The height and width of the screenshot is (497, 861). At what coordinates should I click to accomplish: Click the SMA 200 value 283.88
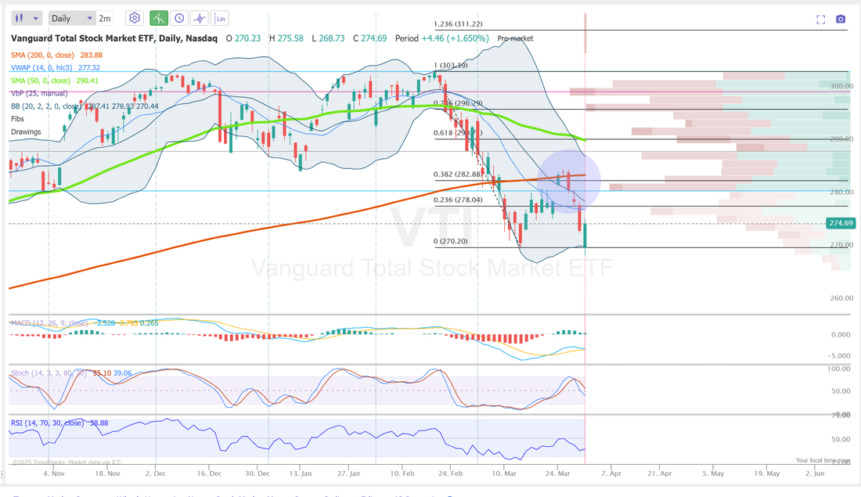[x=91, y=55]
